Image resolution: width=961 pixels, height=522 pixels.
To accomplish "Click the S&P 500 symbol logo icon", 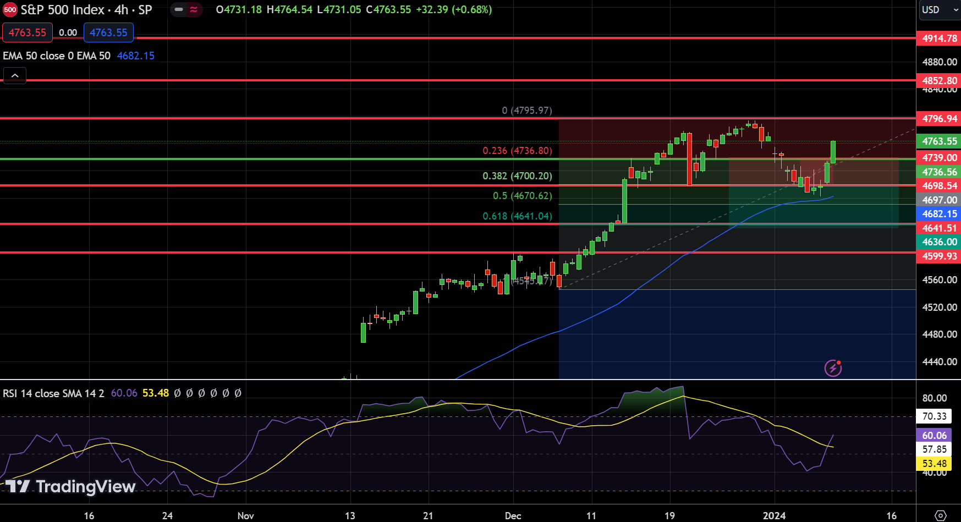I will (10, 10).
